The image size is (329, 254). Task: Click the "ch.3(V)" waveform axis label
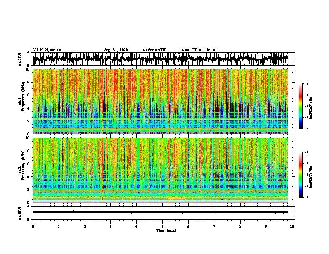(20, 213)
